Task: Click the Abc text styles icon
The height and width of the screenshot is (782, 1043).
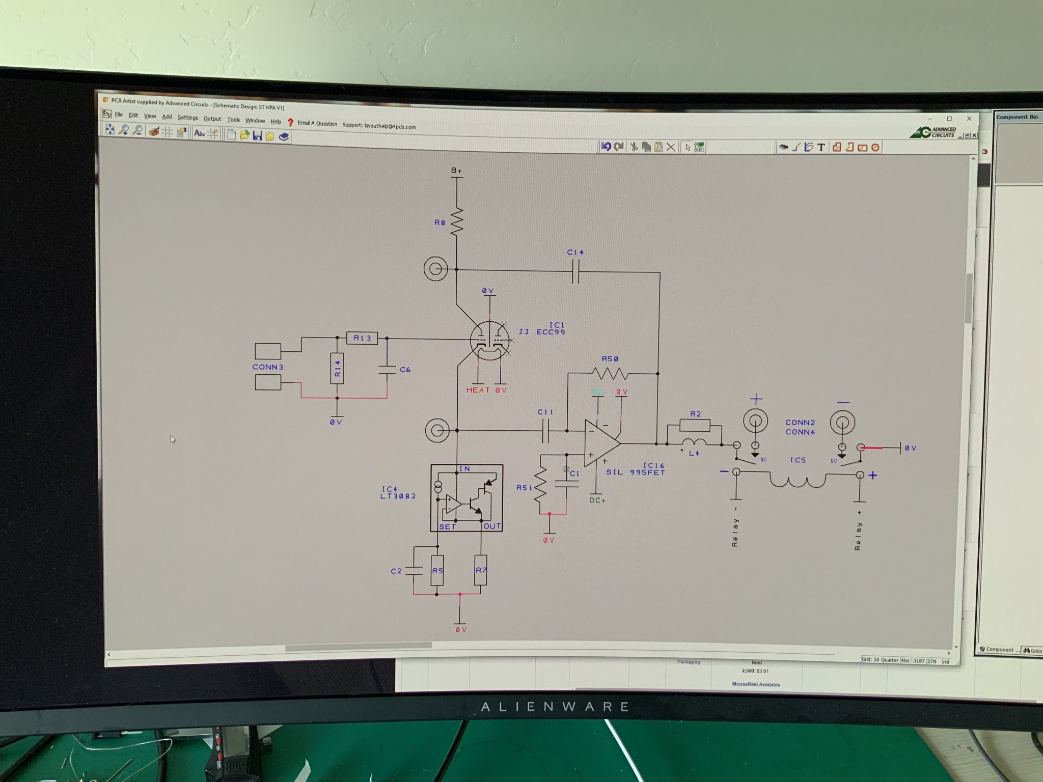Action: pos(199,133)
